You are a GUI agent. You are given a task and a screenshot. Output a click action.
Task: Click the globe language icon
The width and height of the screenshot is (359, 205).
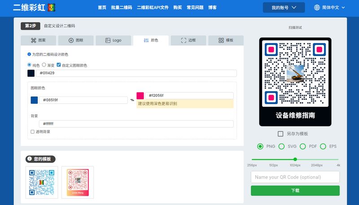coord(317,8)
